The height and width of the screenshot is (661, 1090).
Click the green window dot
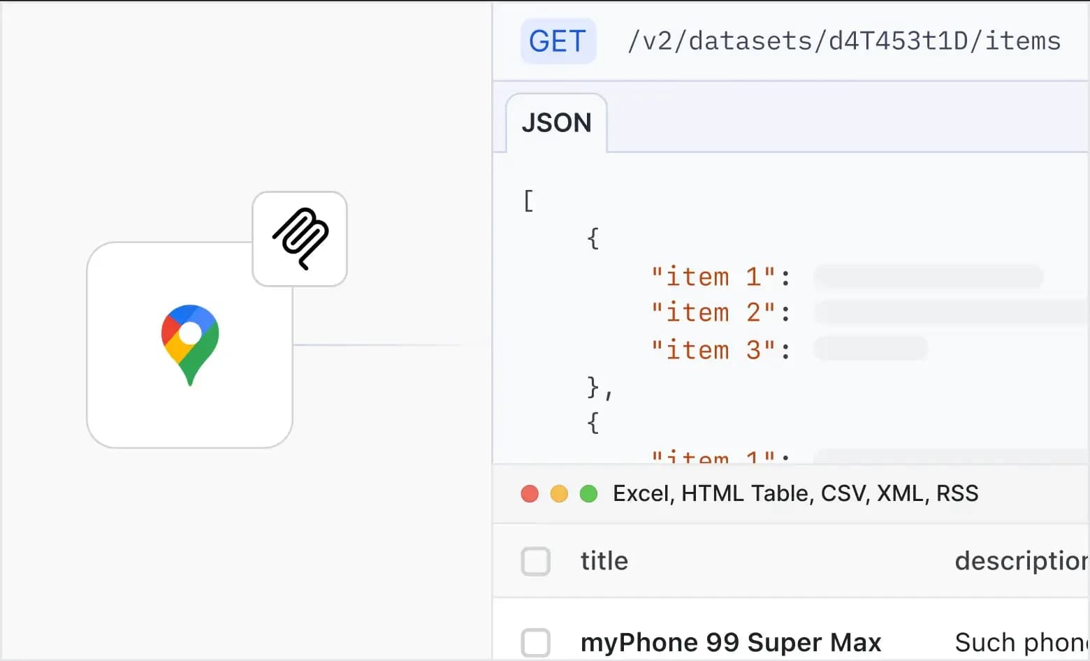(x=588, y=494)
